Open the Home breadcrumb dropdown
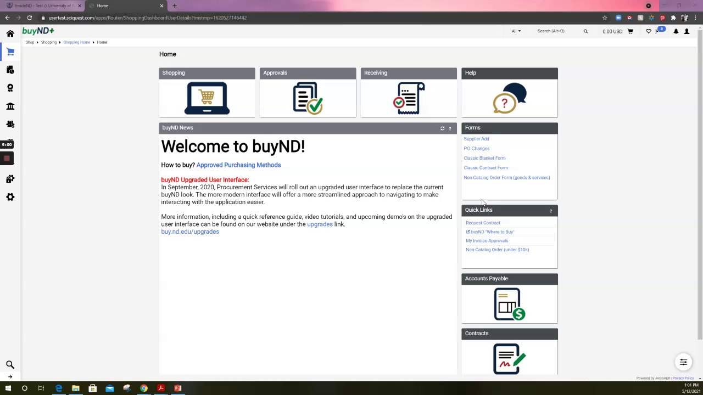Image resolution: width=703 pixels, height=395 pixels. (102, 42)
